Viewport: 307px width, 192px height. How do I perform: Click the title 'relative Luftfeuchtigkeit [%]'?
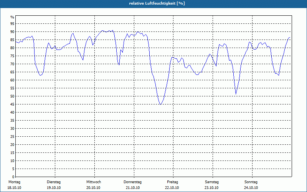157,3
